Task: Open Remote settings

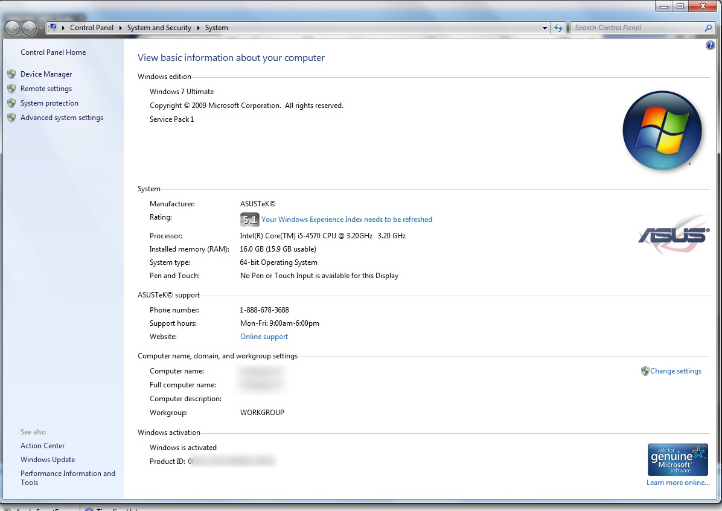Action: point(46,89)
